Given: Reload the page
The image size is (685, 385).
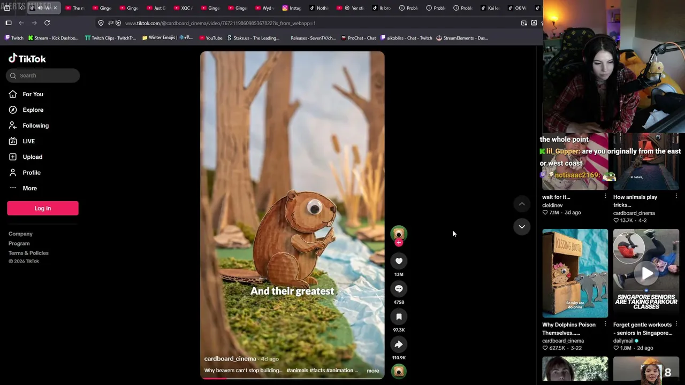Looking at the screenshot, I should [47, 23].
